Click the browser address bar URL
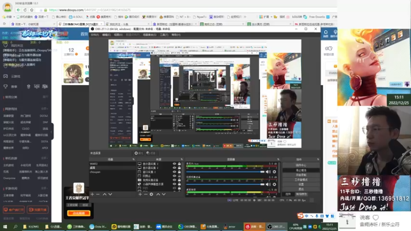This screenshot has width=411, height=231. 89,10
